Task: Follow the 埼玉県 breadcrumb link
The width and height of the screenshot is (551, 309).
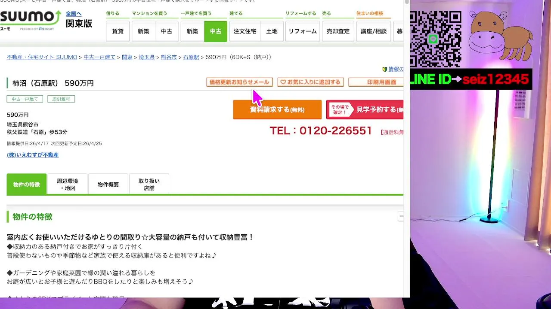Action: click(x=146, y=57)
